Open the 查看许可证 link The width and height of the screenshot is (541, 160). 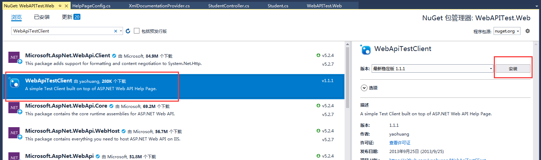tap(400, 143)
